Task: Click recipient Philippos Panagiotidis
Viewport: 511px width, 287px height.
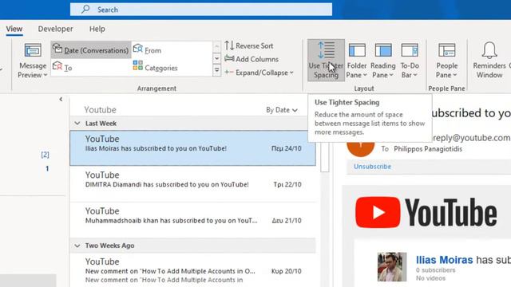Action: [x=428, y=149]
